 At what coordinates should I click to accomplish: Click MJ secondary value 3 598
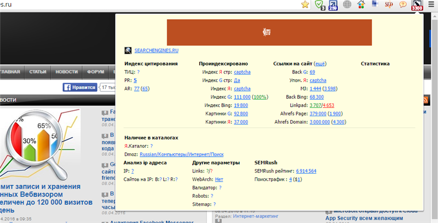pyautogui.click(x=330, y=89)
